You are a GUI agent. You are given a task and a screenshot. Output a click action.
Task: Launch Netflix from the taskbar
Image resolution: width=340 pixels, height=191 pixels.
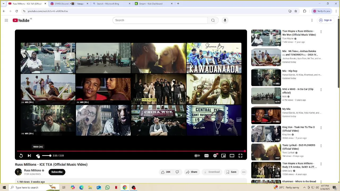coord(116,188)
